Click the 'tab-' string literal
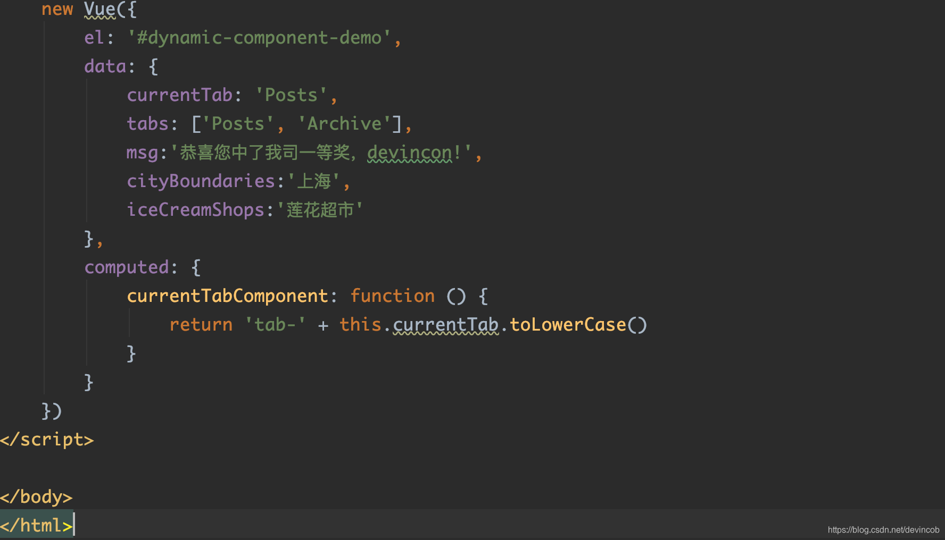The width and height of the screenshot is (945, 540). point(275,325)
